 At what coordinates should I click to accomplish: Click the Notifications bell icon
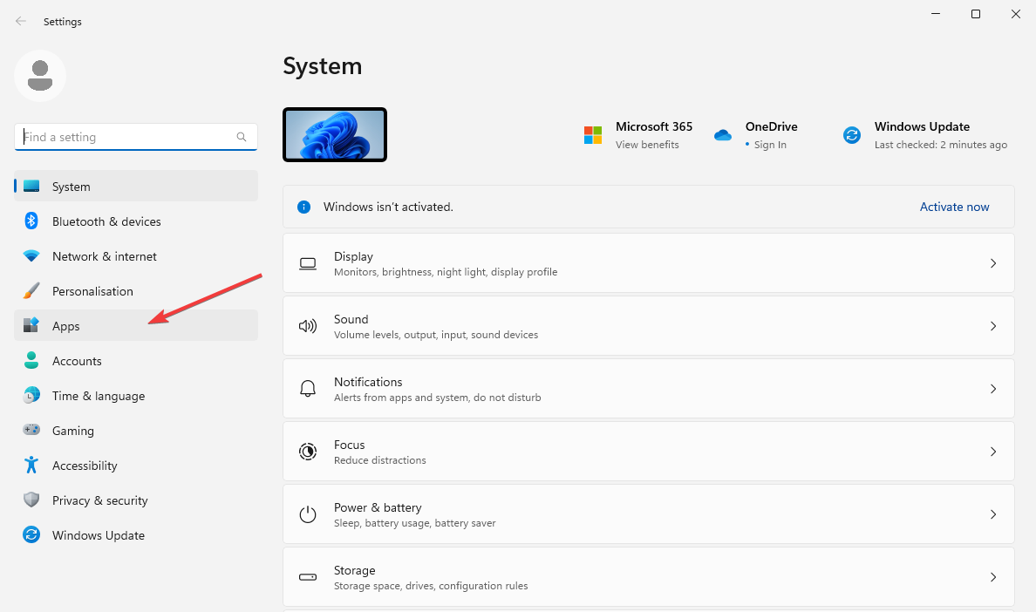307,389
